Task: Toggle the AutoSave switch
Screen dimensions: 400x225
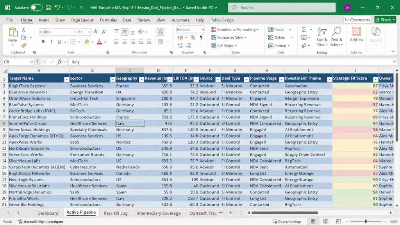Action: [36, 7]
